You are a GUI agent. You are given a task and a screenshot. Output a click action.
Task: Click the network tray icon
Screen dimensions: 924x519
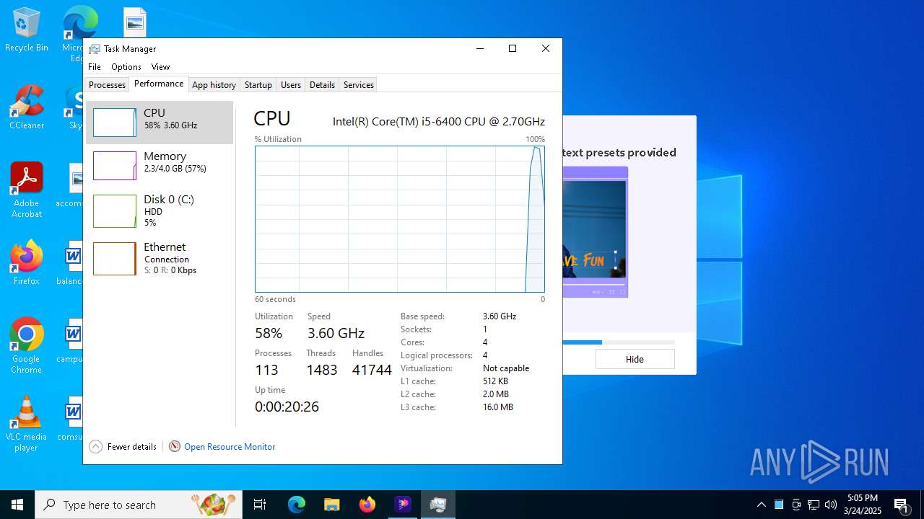(x=814, y=505)
